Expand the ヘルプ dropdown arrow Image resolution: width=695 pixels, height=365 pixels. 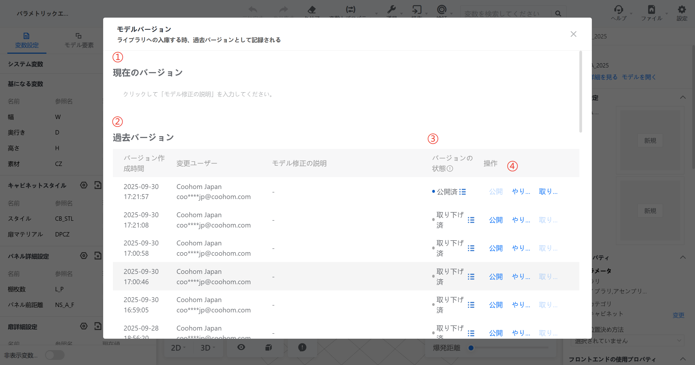[631, 13]
